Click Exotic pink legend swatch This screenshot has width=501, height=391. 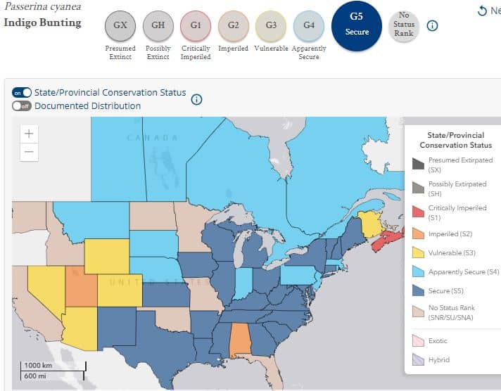[418, 340]
